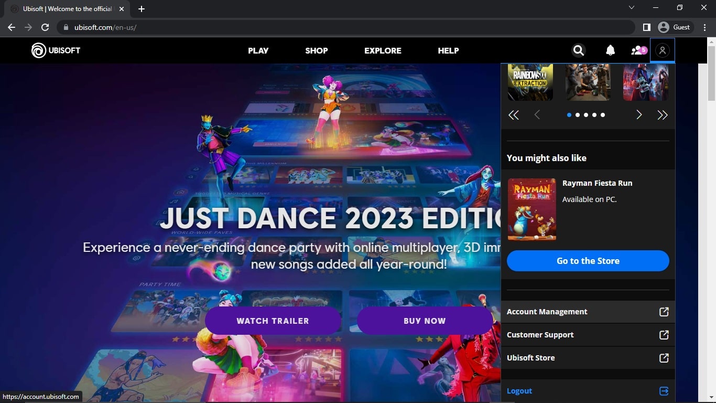Toggle the account profile icon

point(663,50)
